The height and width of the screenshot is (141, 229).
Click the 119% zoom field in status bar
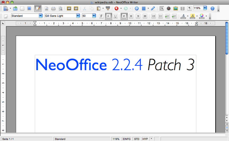116,139
